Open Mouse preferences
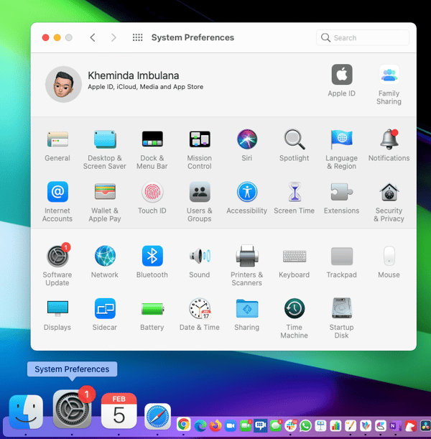This screenshot has width=431, height=439. (389, 262)
